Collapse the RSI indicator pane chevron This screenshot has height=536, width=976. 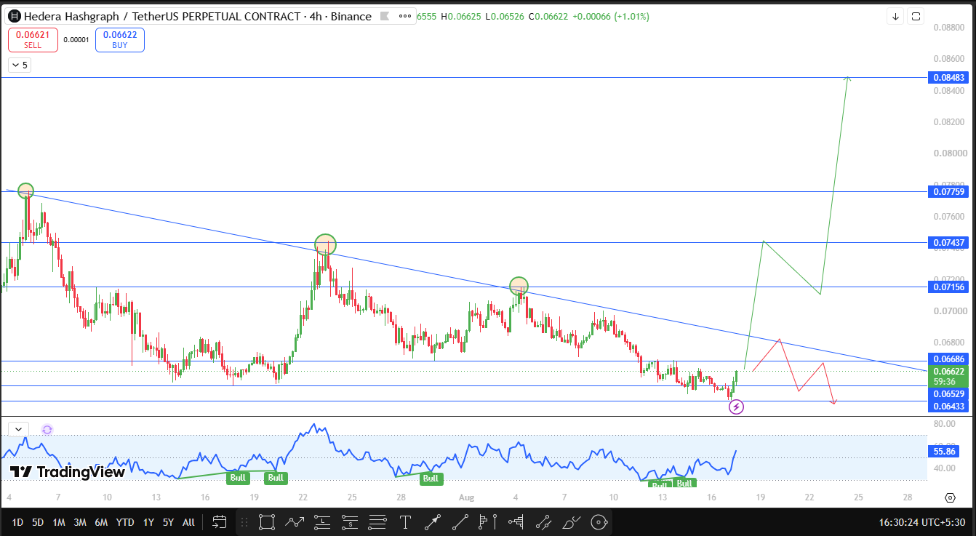[x=18, y=430]
